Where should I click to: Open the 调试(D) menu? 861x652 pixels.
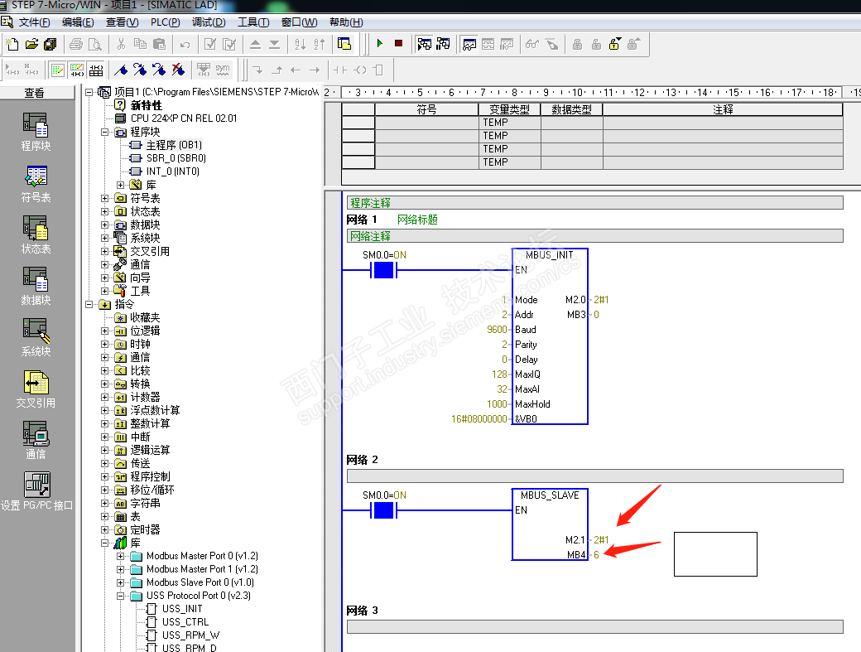coord(209,22)
